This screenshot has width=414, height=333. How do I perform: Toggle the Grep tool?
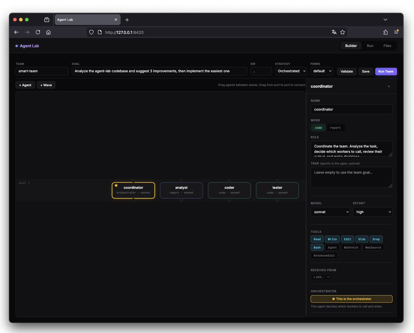coord(376,239)
